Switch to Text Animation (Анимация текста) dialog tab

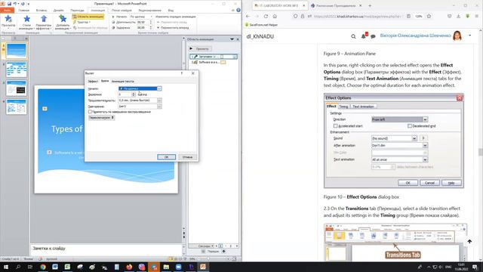(x=122, y=81)
